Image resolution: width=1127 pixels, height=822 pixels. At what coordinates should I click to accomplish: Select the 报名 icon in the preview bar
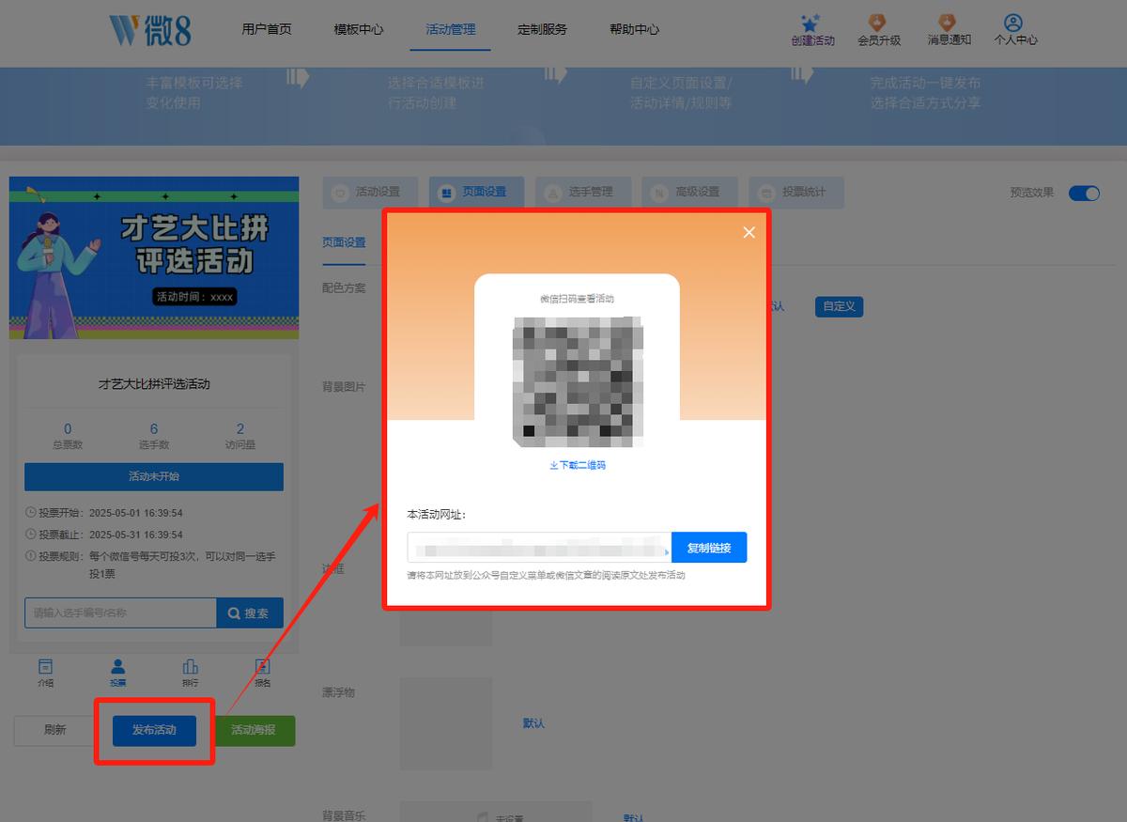(263, 673)
